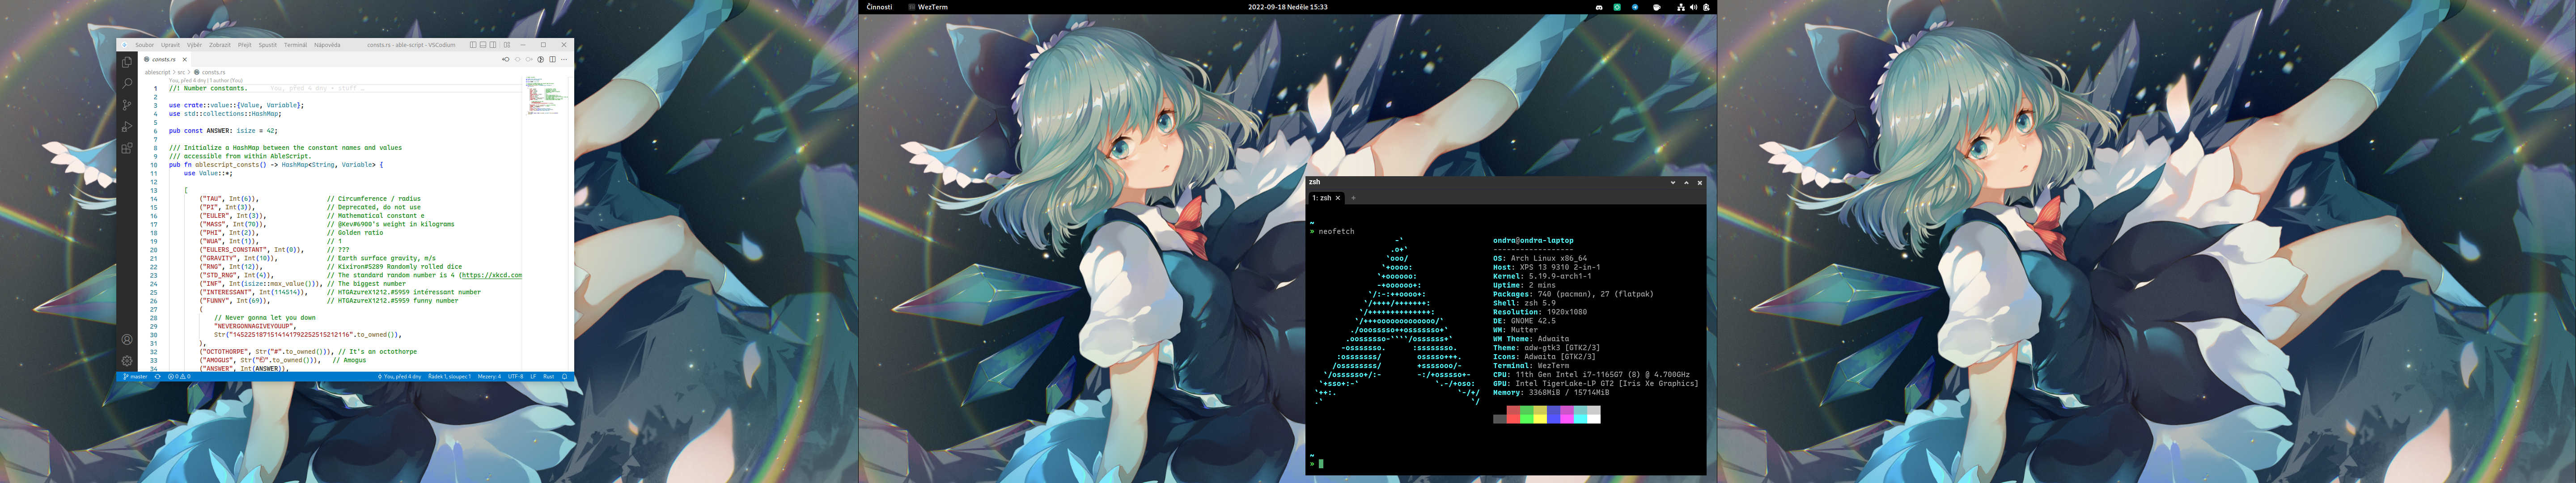Open the Soubor menu
This screenshot has width=2576, height=483.
(x=145, y=45)
